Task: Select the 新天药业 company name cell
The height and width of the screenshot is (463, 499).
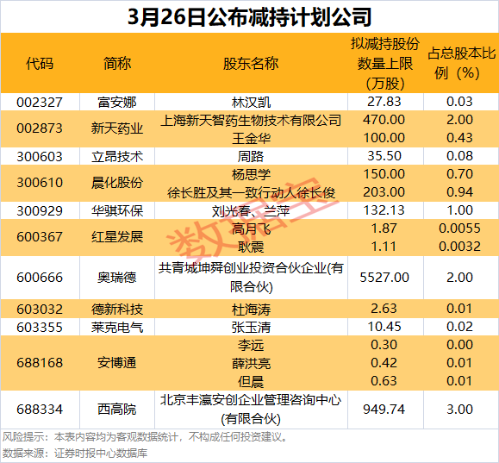Action: pyautogui.click(x=117, y=128)
